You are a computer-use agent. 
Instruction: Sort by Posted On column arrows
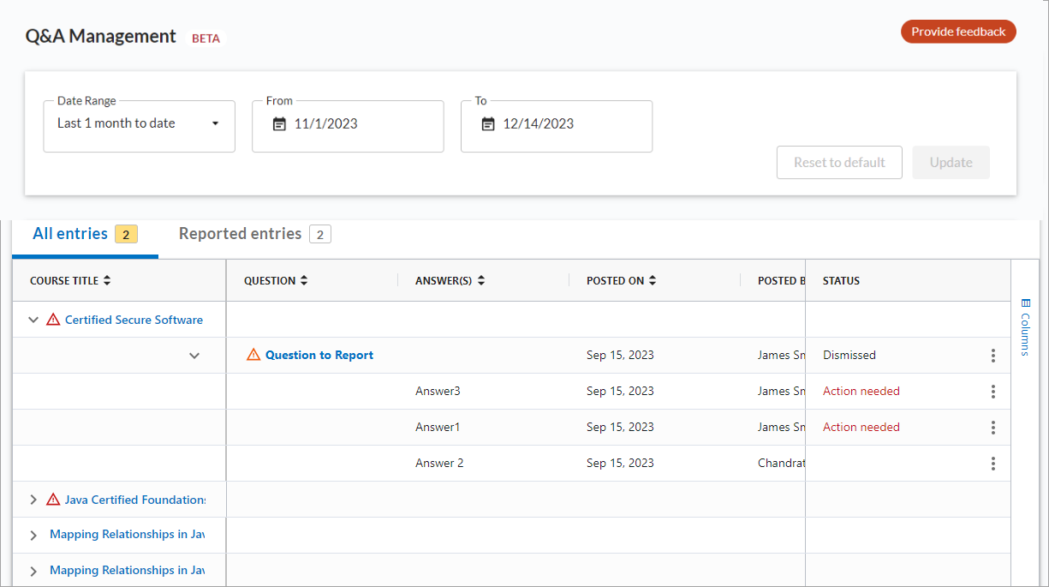(x=653, y=281)
